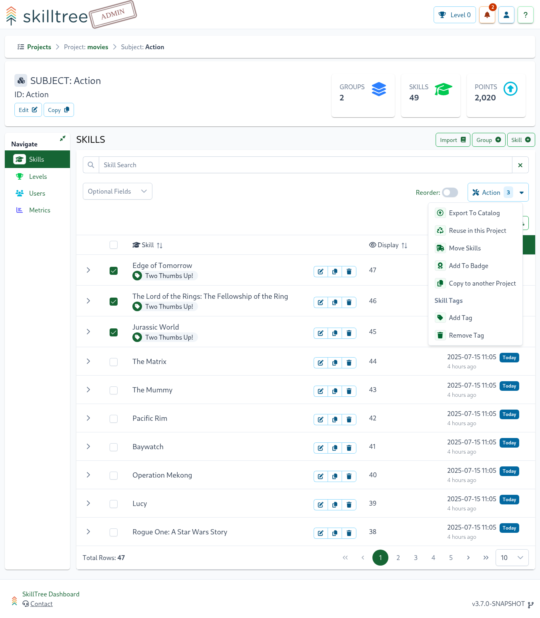
Task: Toggle the Action dropdown caret
Action: 522,192
